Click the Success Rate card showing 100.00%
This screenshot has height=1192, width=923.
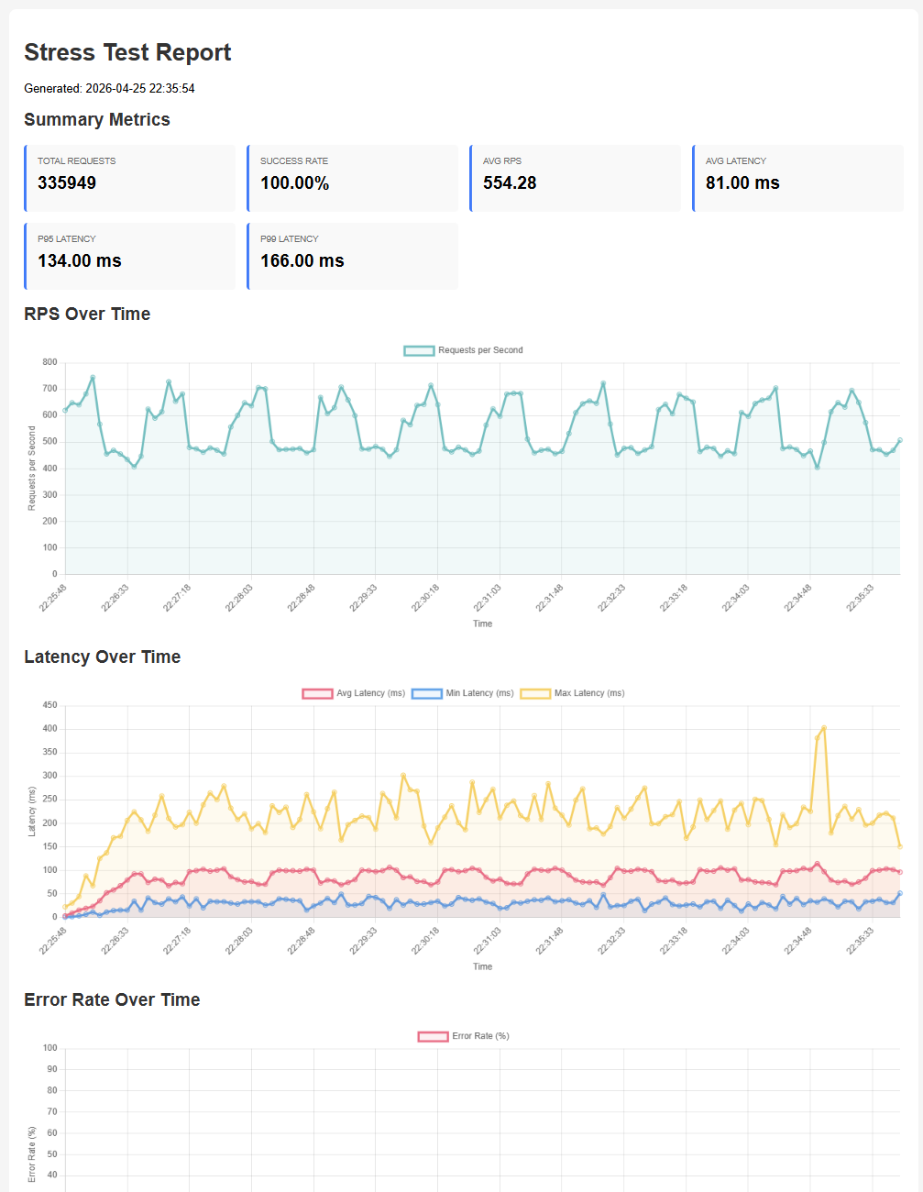tap(353, 178)
